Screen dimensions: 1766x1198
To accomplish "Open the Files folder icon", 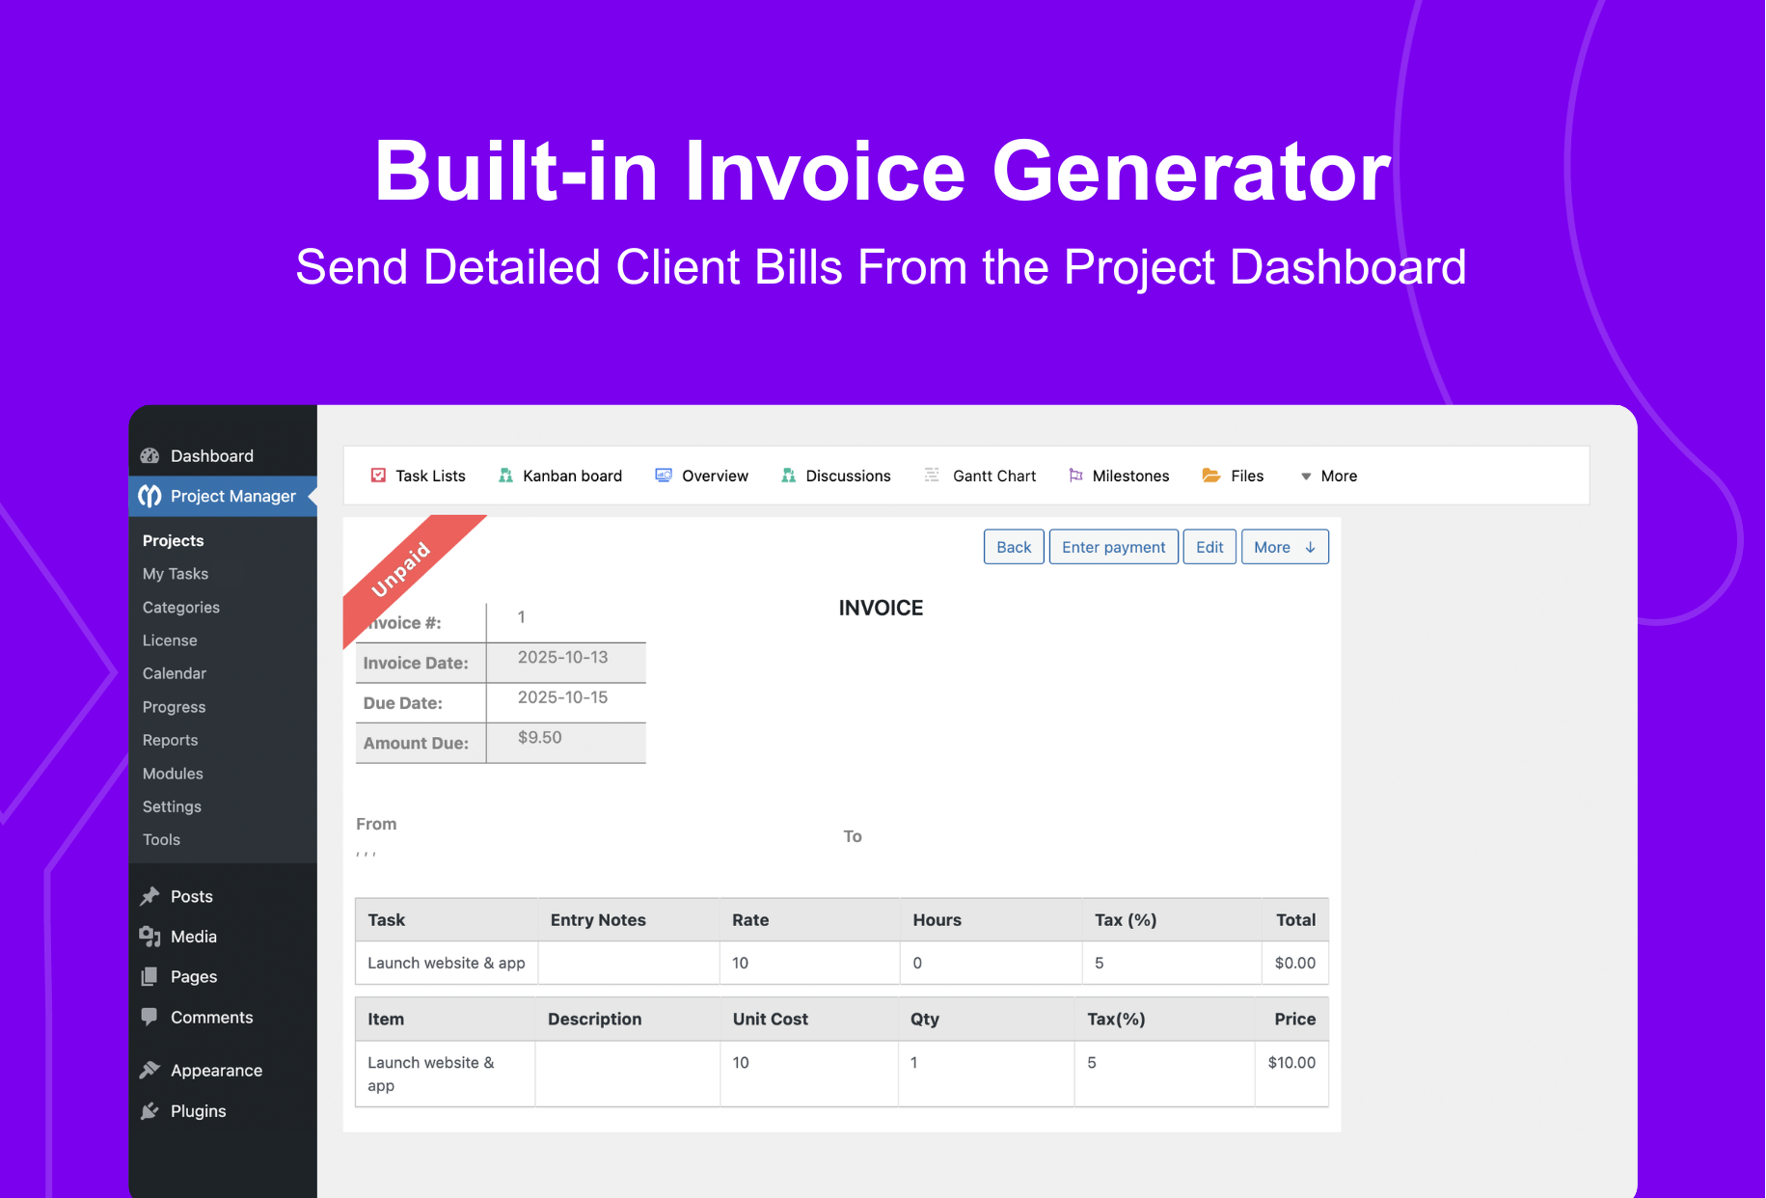I will pyautogui.click(x=1210, y=475).
